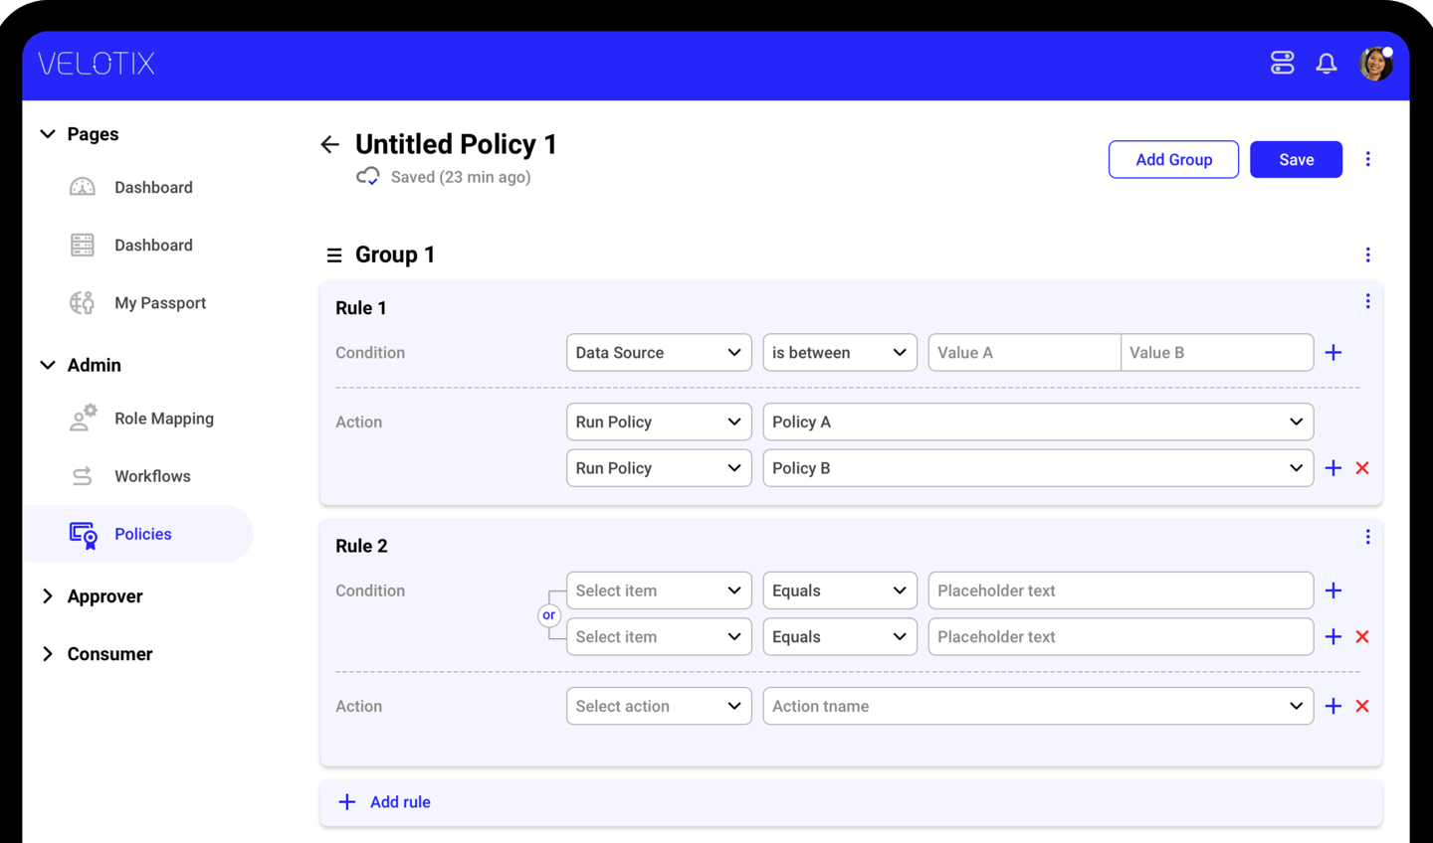Collapse the Pages section
Image resolution: width=1433 pixels, height=843 pixels.
coord(48,134)
